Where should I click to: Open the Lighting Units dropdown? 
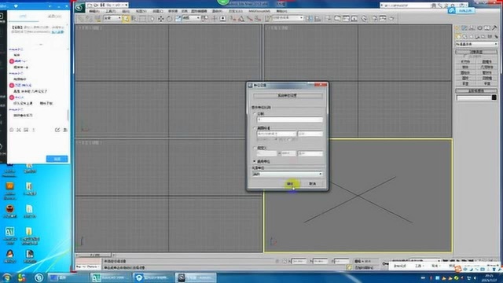pyautogui.click(x=288, y=174)
